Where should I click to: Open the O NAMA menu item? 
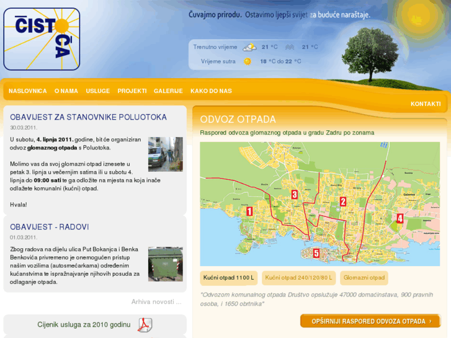66,91
